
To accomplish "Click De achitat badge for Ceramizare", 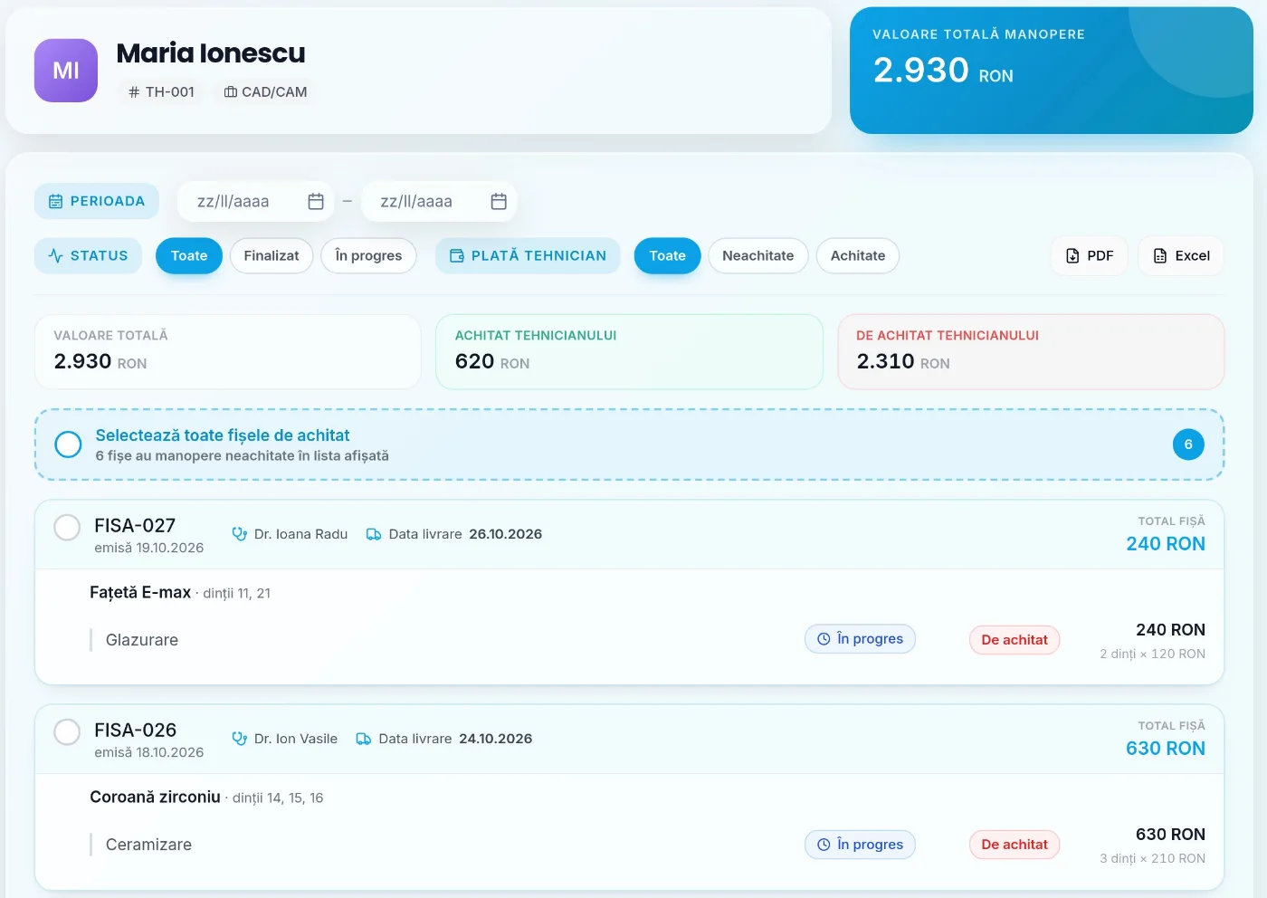I will tap(1015, 845).
